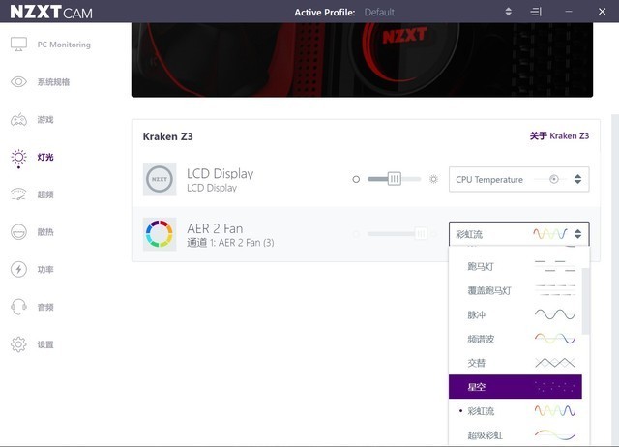The image size is (619, 447).
Task: Minimize the NZXT CAM window
Action: (x=569, y=12)
